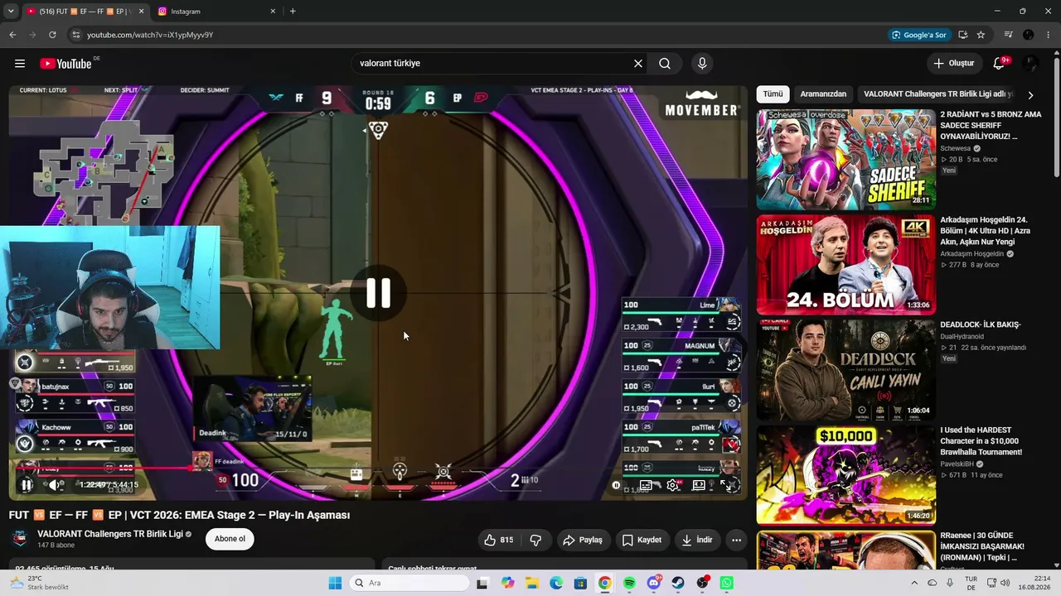
Task: Share the video with Paylaş
Action: point(583,540)
